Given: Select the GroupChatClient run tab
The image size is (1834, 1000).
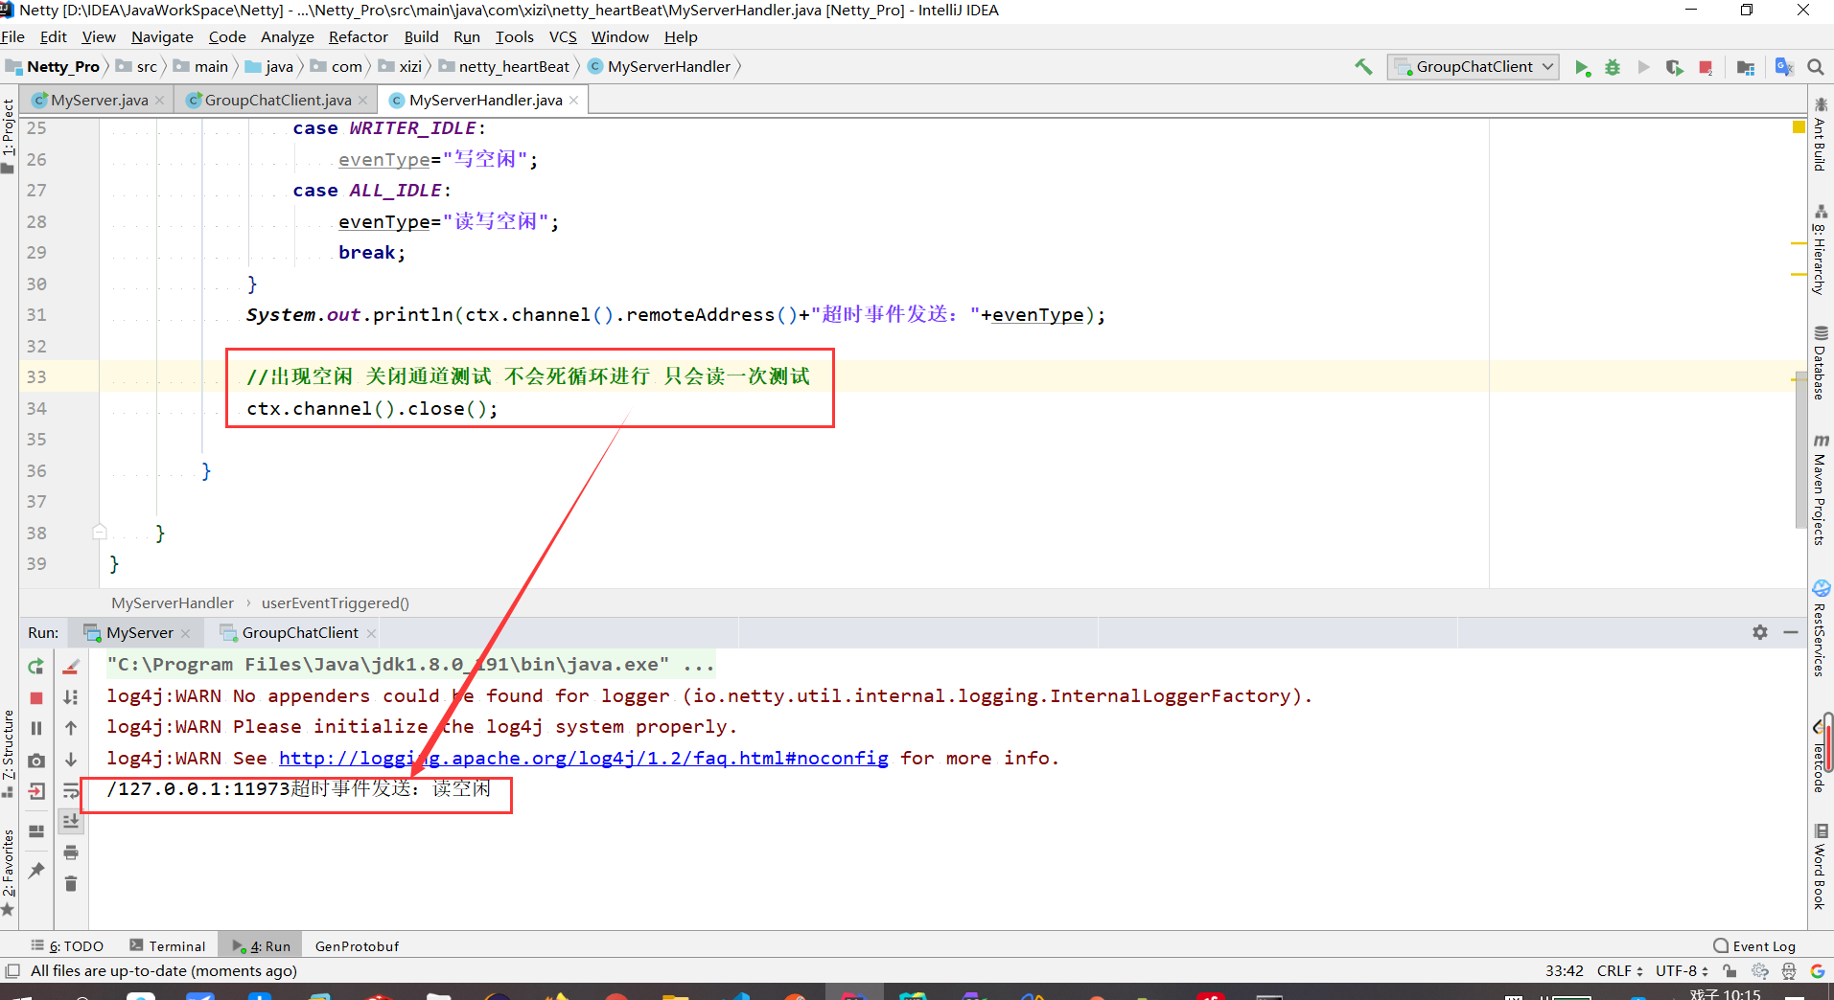Looking at the screenshot, I should click(x=299, y=632).
